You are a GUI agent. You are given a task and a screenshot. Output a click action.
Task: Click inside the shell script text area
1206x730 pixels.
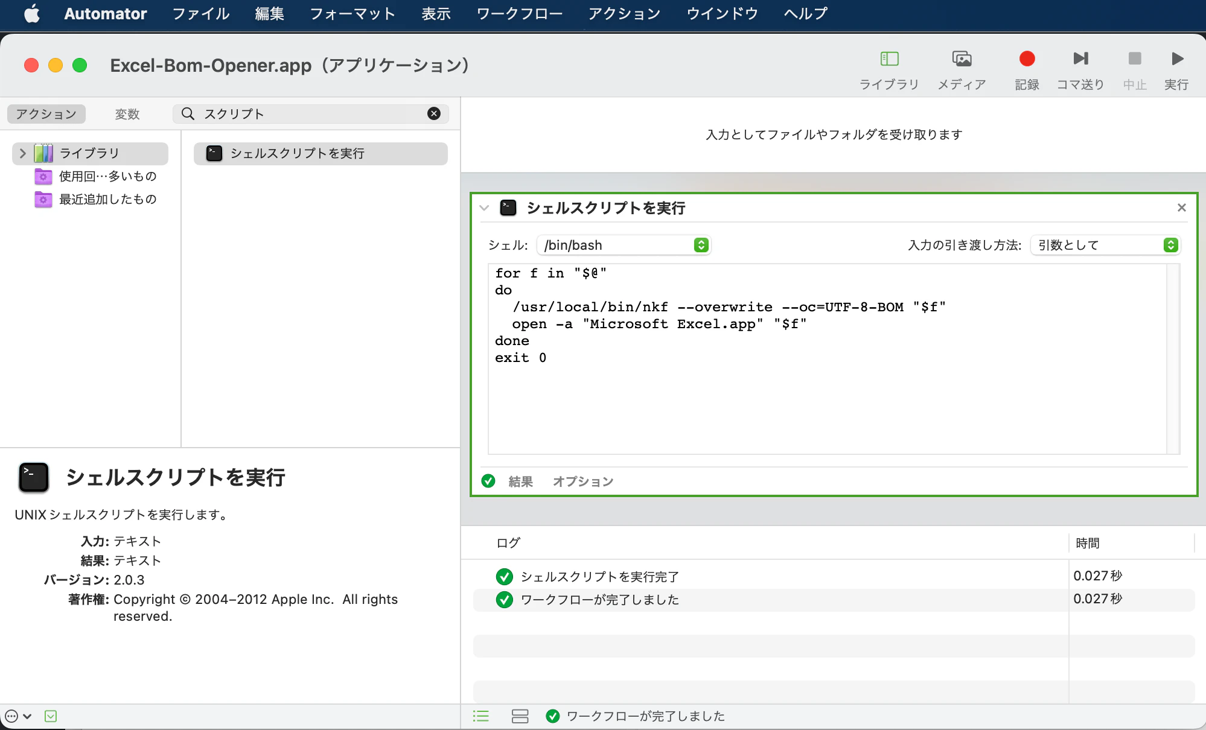[827, 398]
